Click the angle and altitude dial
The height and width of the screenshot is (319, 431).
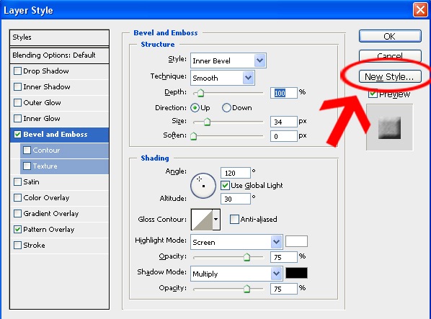tap(203, 186)
